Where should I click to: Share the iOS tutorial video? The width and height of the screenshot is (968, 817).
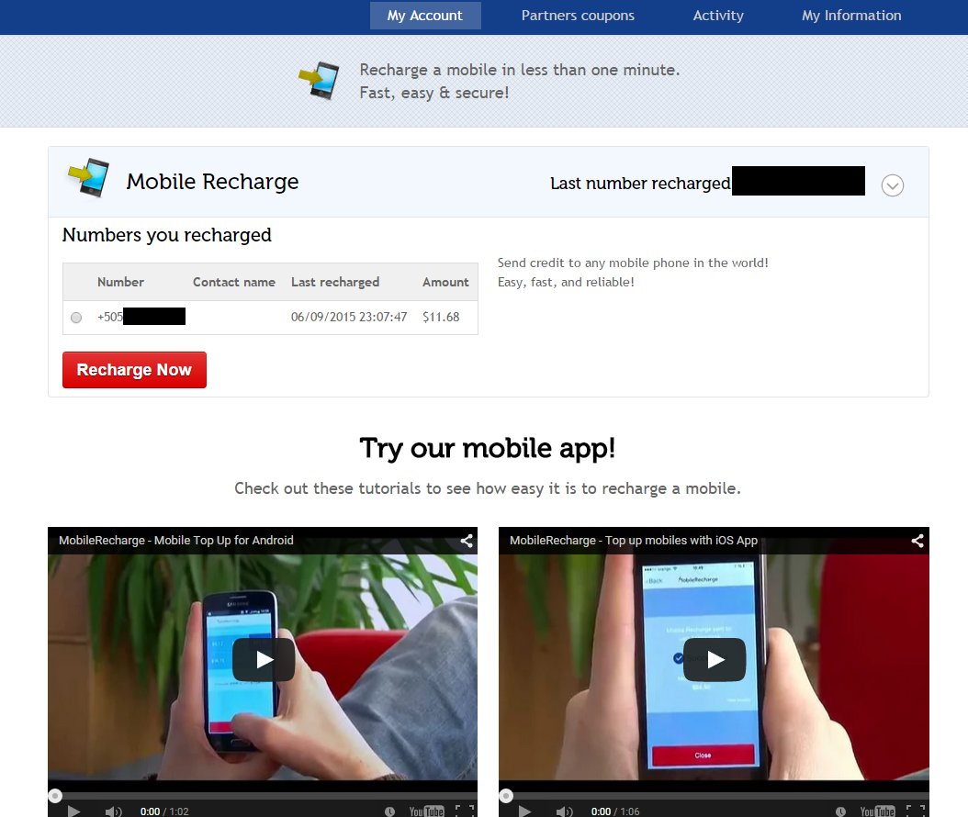tap(917, 541)
